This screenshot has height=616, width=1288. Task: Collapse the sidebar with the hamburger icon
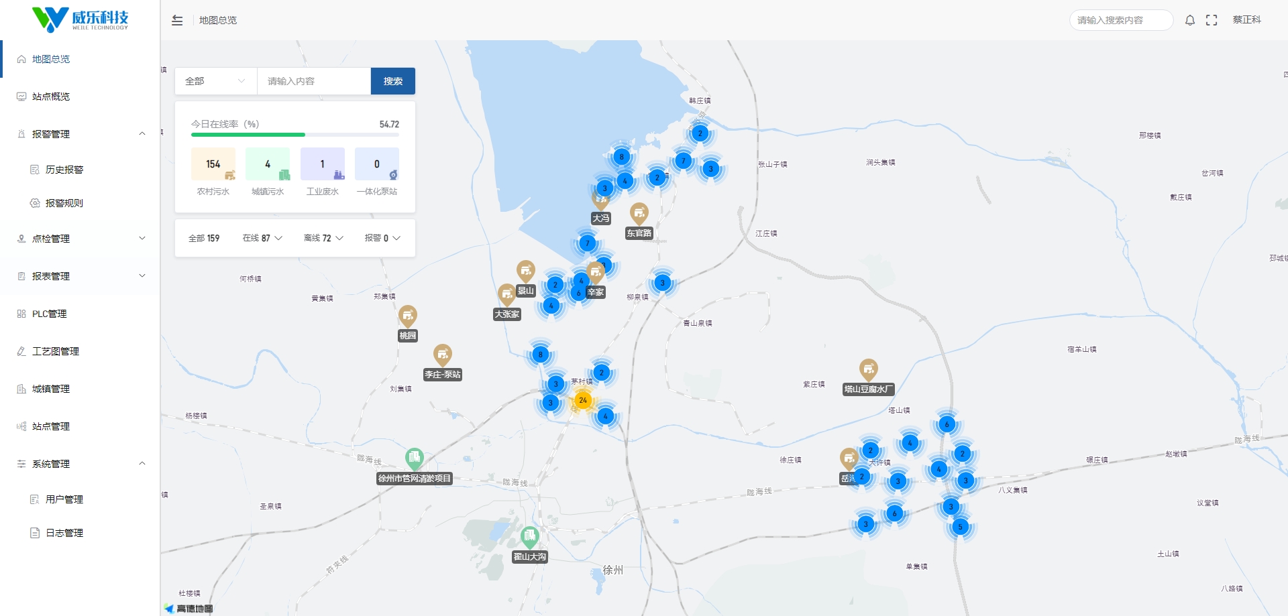(x=177, y=20)
